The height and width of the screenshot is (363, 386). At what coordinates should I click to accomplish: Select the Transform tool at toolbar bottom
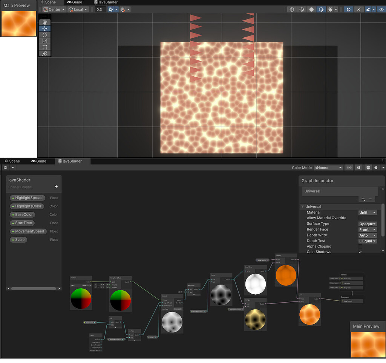pos(44,53)
